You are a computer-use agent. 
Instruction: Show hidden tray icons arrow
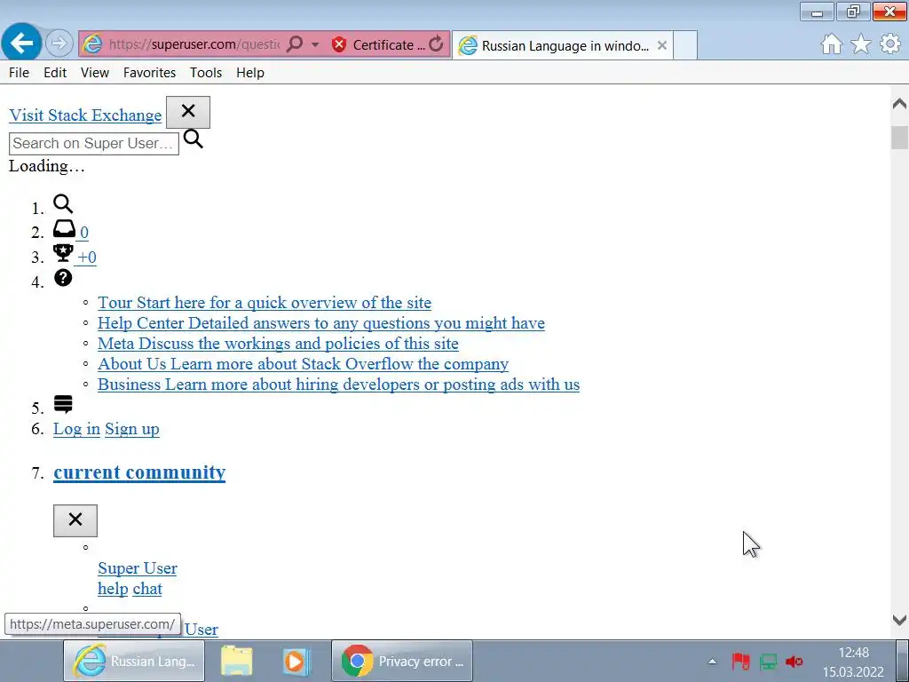(713, 661)
